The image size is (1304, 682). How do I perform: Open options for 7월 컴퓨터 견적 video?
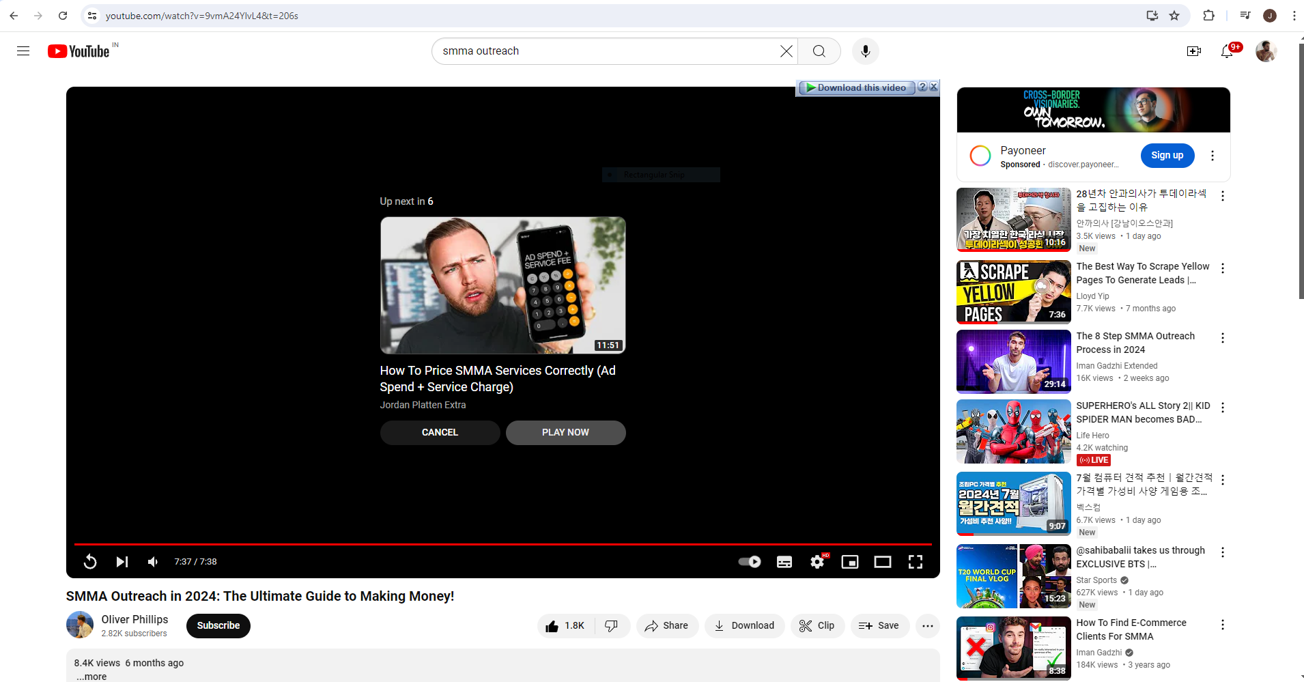pyautogui.click(x=1223, y=480)
